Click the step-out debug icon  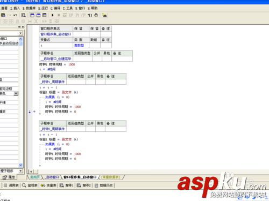point(77,15)
